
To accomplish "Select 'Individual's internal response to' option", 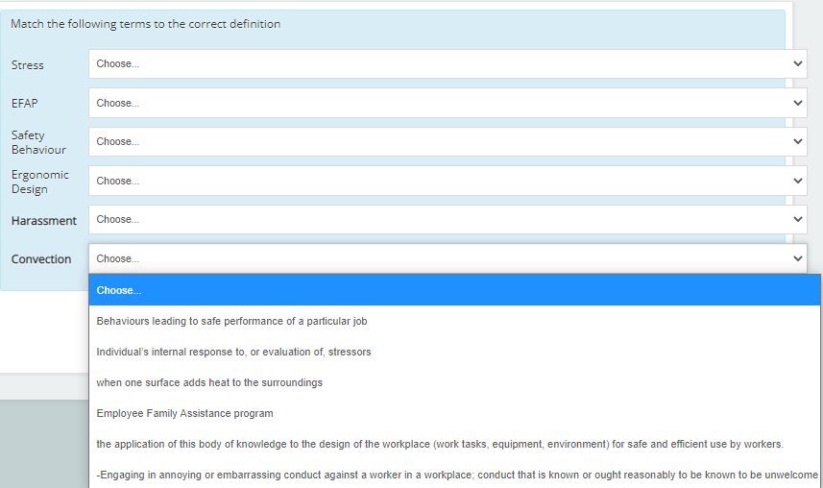I will point(454,352).
